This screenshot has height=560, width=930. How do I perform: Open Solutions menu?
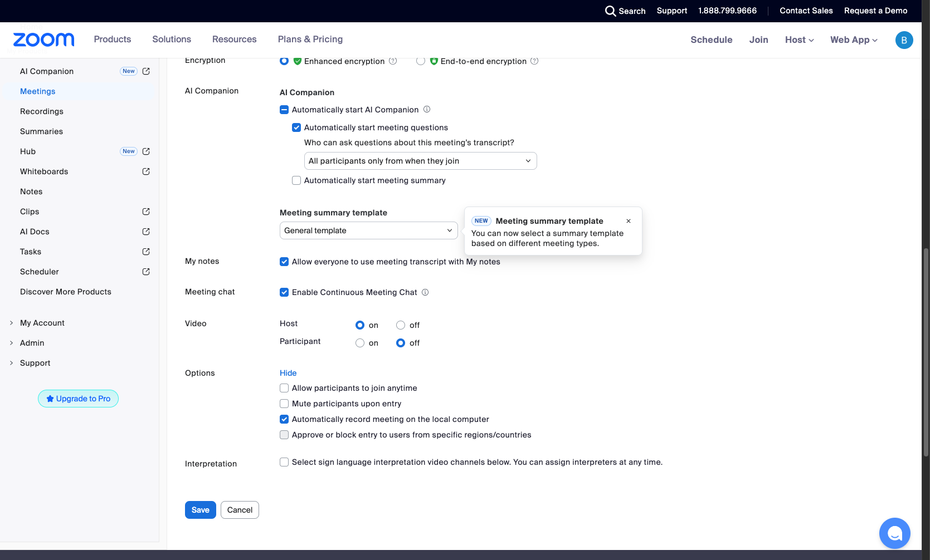172,40
